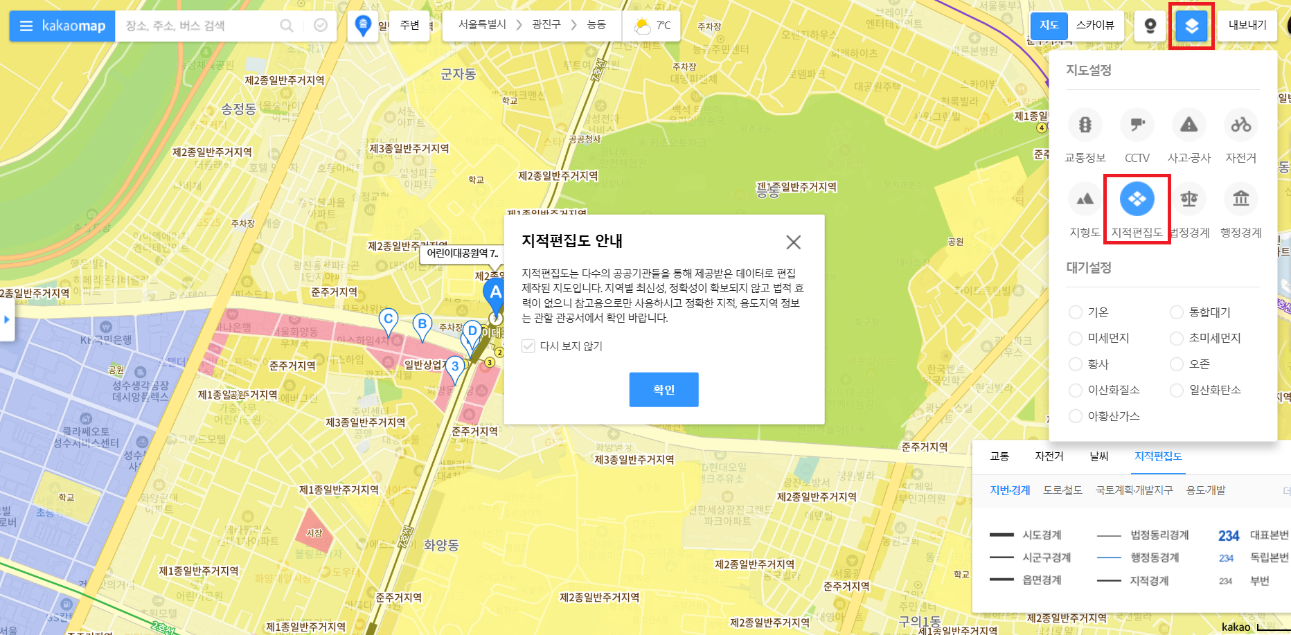
Task: Turn on the 사고·공사 accident layer icon
Action: (1188, 125)
